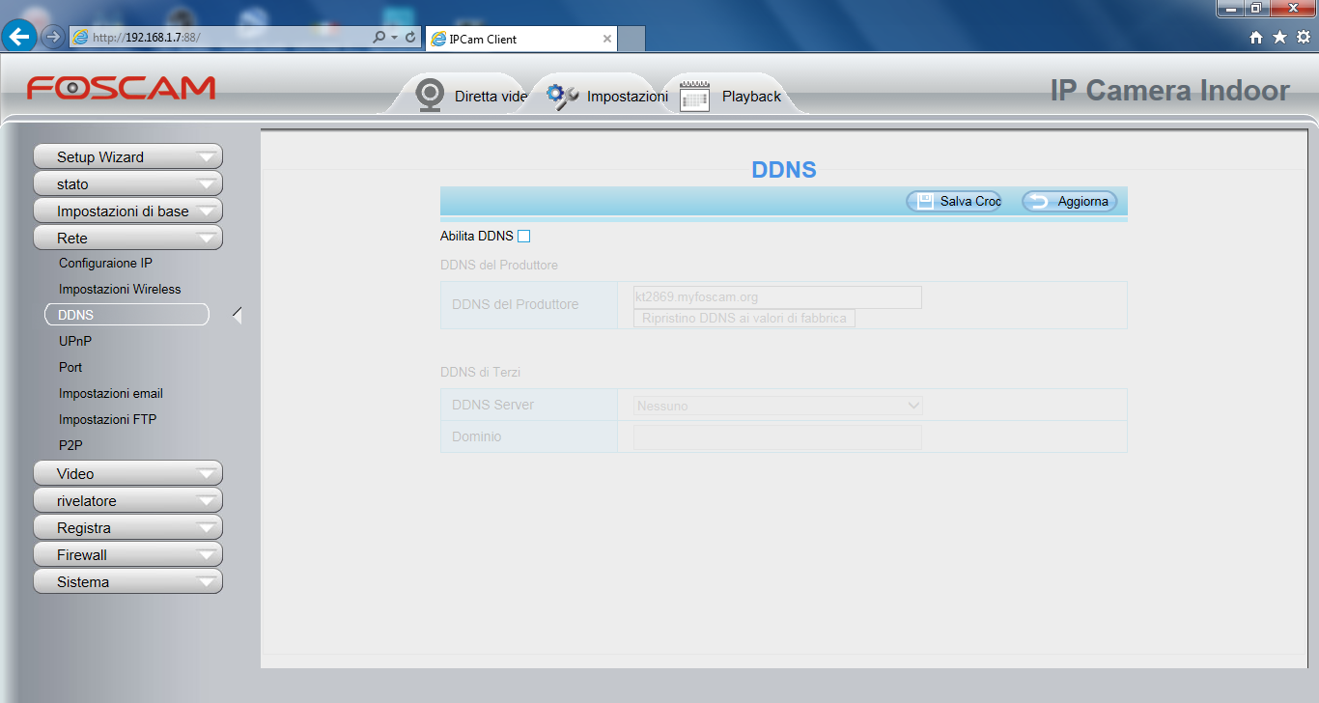Open the browser tools gear icon

pos(1303,37)
